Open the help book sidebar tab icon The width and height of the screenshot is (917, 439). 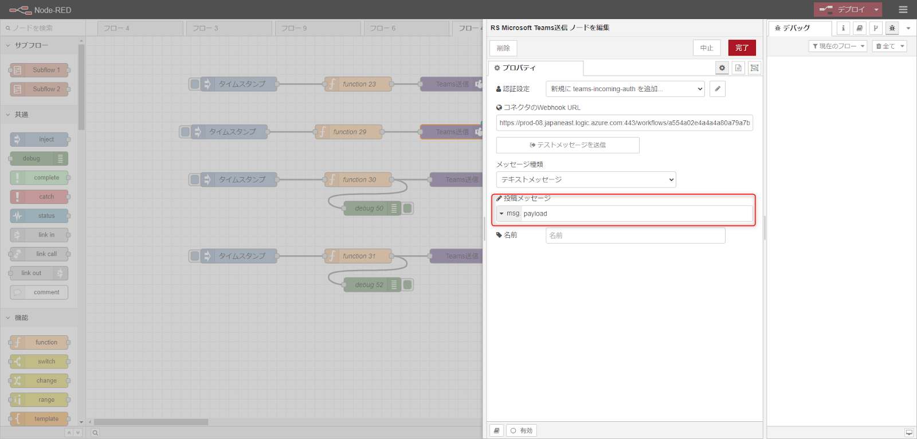[x=859, y=28]
